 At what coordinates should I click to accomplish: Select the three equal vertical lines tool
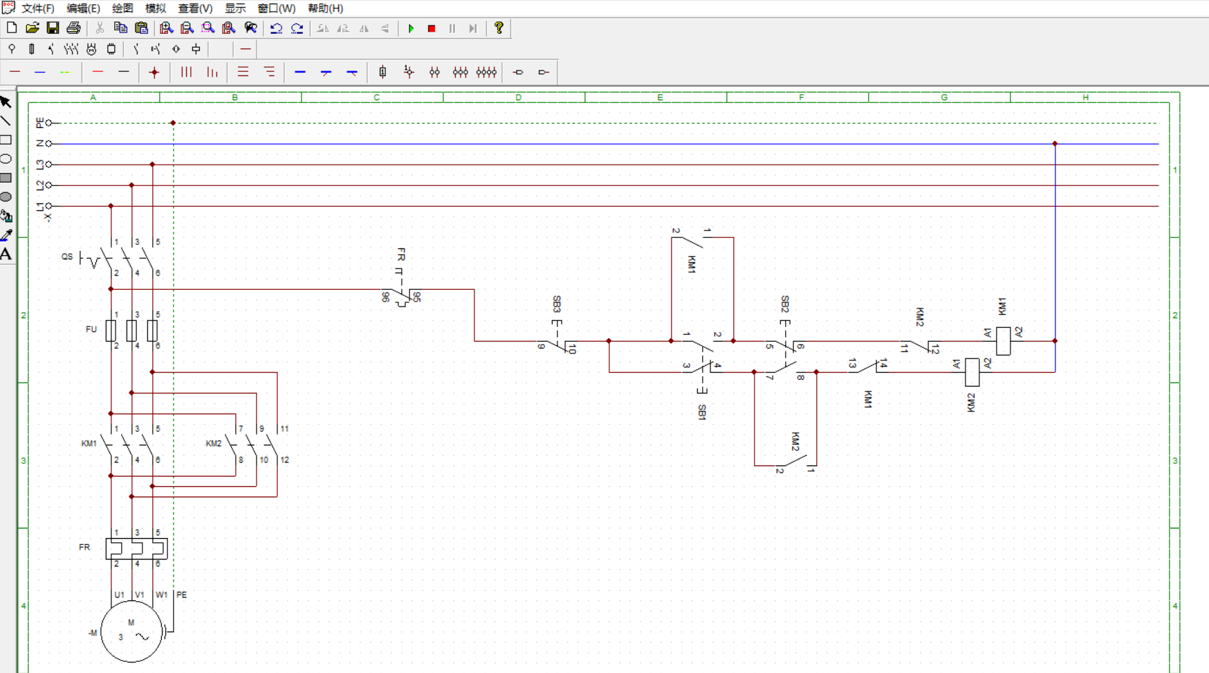click(x=186, y=72)
